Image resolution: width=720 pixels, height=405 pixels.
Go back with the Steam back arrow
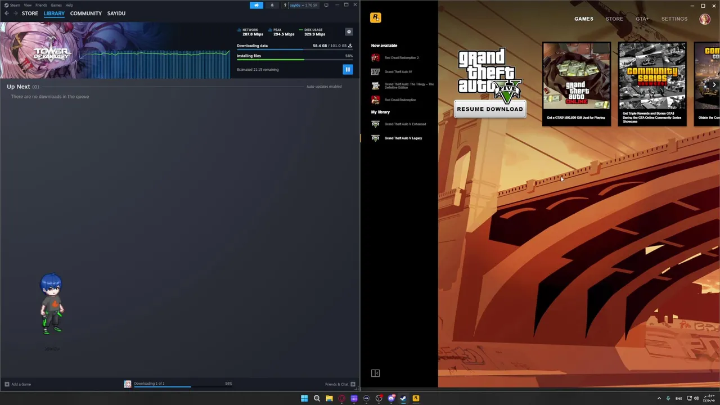click(6, 13)
